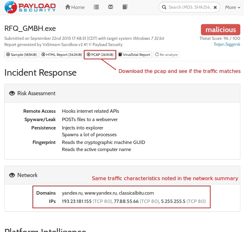Click the Payload Security logo

[x=30, y=7]
